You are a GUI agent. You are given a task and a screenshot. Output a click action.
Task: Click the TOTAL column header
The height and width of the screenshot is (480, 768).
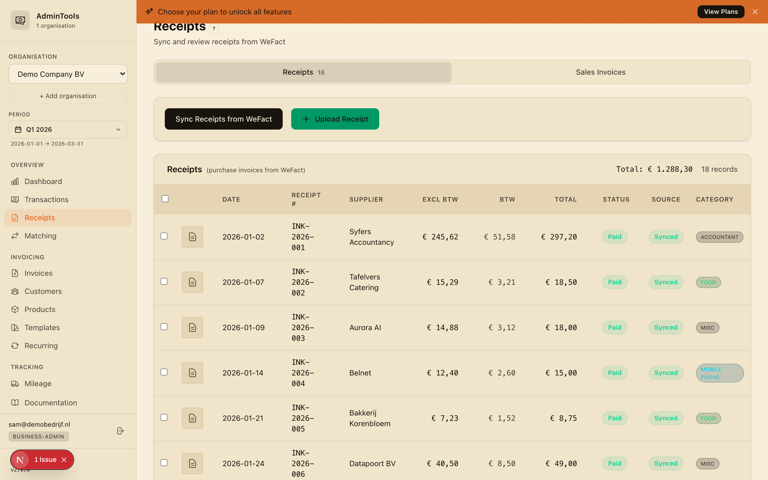[x=566, y=199]
